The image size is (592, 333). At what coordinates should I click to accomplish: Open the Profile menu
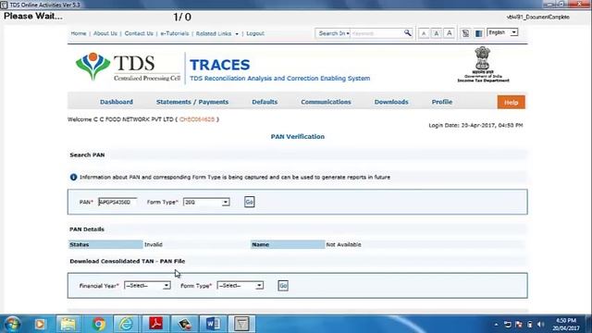tap(442, 102)
